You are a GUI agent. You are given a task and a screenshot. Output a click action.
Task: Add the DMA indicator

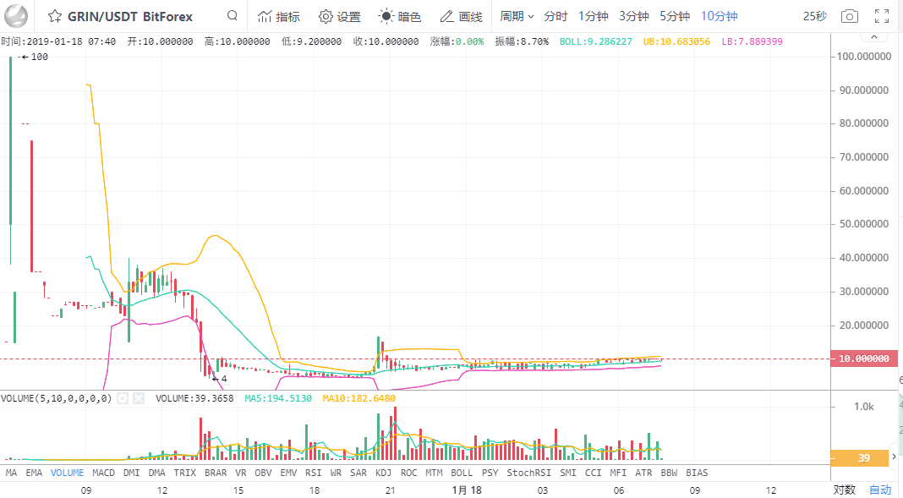coord(156,473)
